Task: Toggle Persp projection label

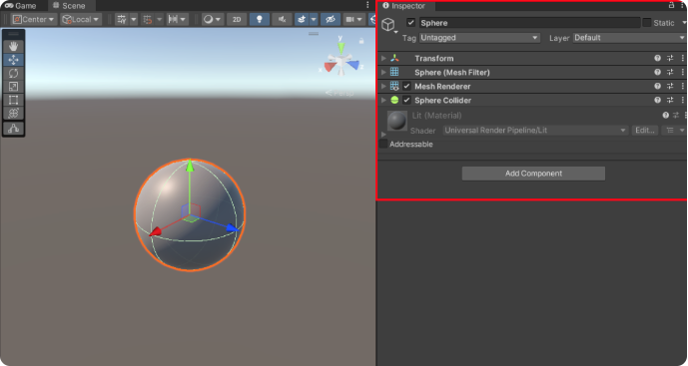Action: point(340,93)
